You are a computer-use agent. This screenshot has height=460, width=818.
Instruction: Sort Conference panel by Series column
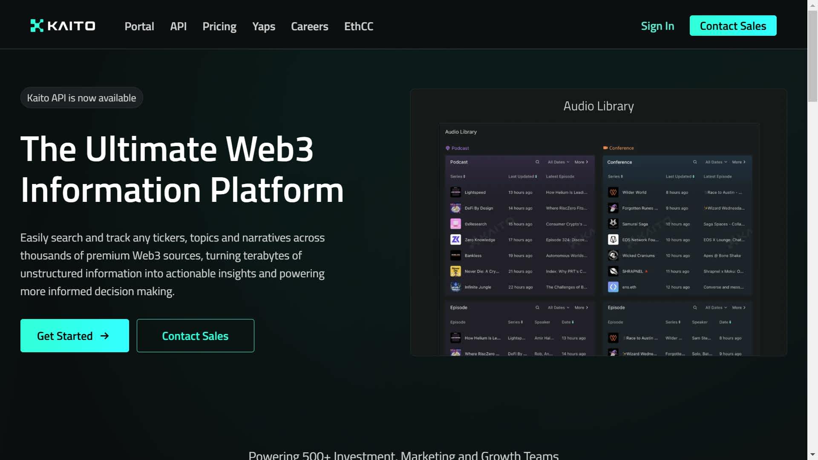tap(615, 176)
